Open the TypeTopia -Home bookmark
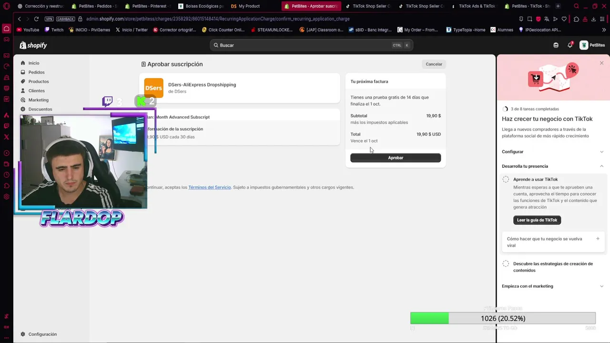 [x=466, y=30]
